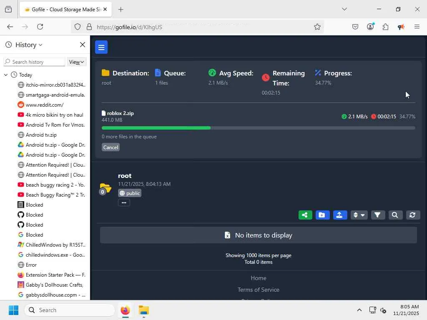Open beach buggy racing 2 YouTube entry

[x=52, y=185]
